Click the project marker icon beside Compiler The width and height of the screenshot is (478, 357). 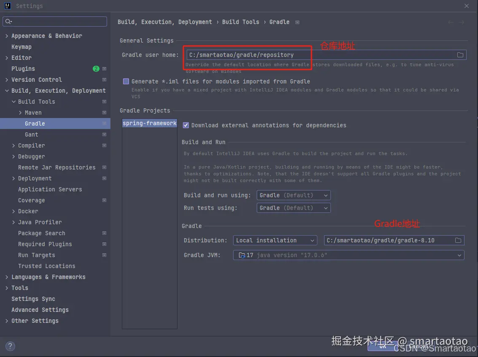(104, 146)
